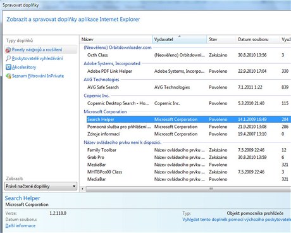This screenshot has width=291, height=233.
Task: Sort by the Stav column header
Action: click(221, 39)
